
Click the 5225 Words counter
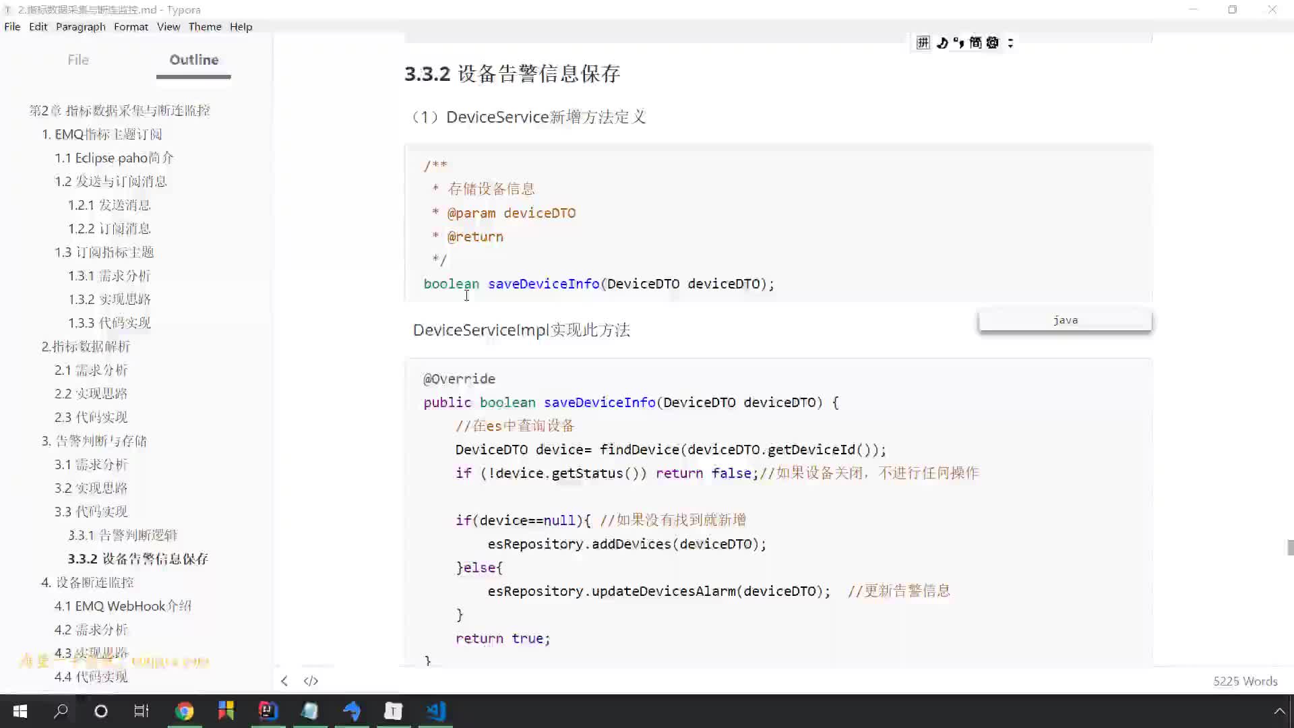point(1245,681)
